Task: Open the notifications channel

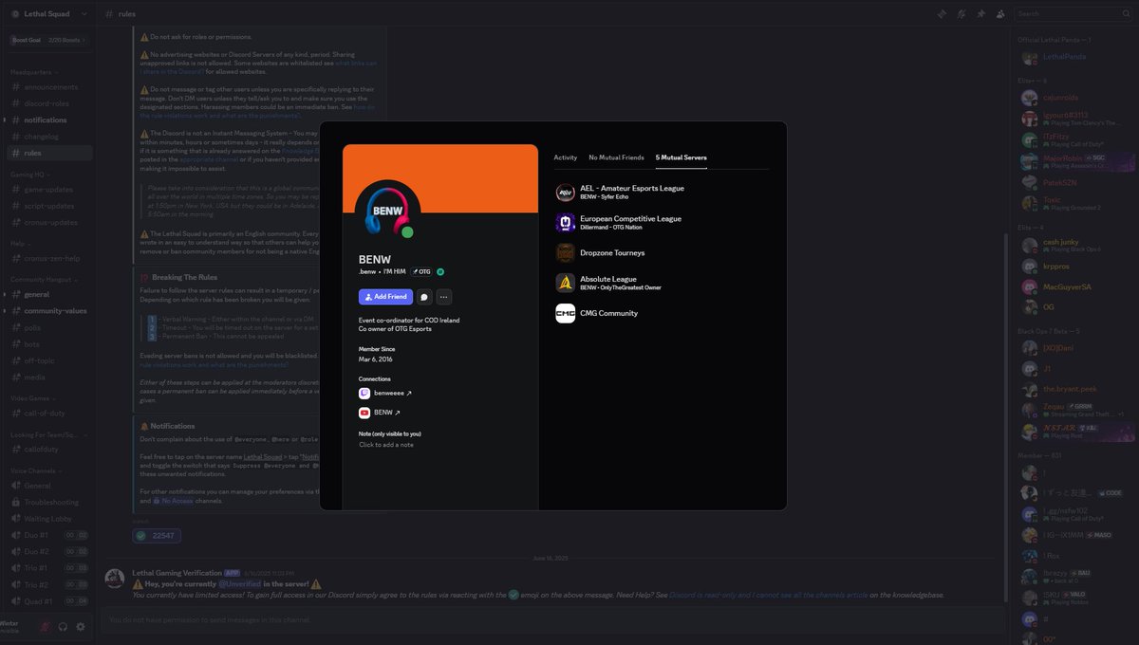Action: (x=50, y=120)
